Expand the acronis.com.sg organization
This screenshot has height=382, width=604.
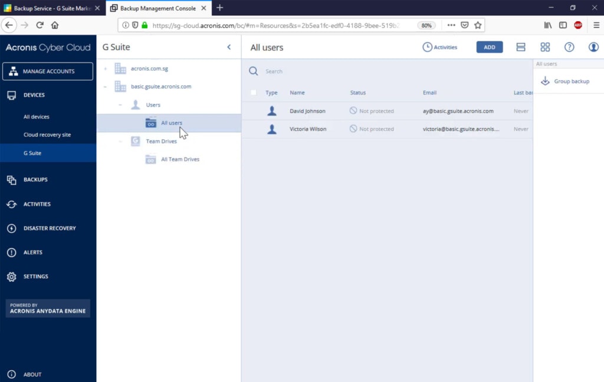point(105,68)
